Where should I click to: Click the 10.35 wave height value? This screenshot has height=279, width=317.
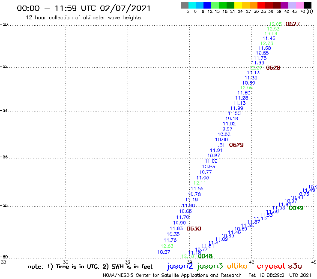pos(173,234)
